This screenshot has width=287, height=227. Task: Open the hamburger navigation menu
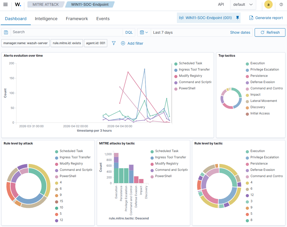(5, 4)
